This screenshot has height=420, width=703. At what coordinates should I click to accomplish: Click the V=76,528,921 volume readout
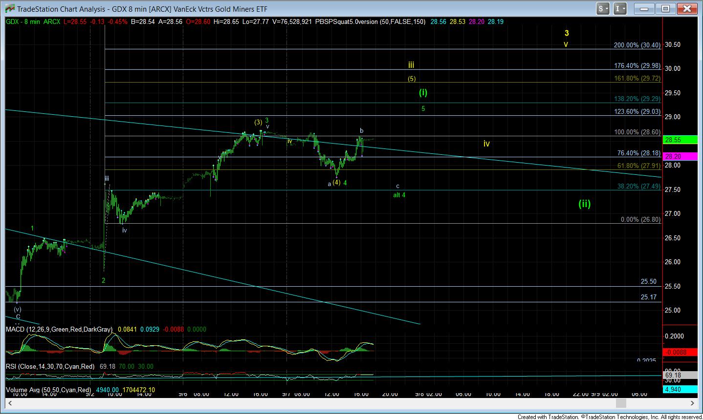click(291, 21)
